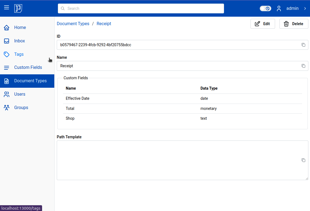Click the Home house icon
This screenshot has width=310, height=211.
pyautogui.click(x=7, y=28)
